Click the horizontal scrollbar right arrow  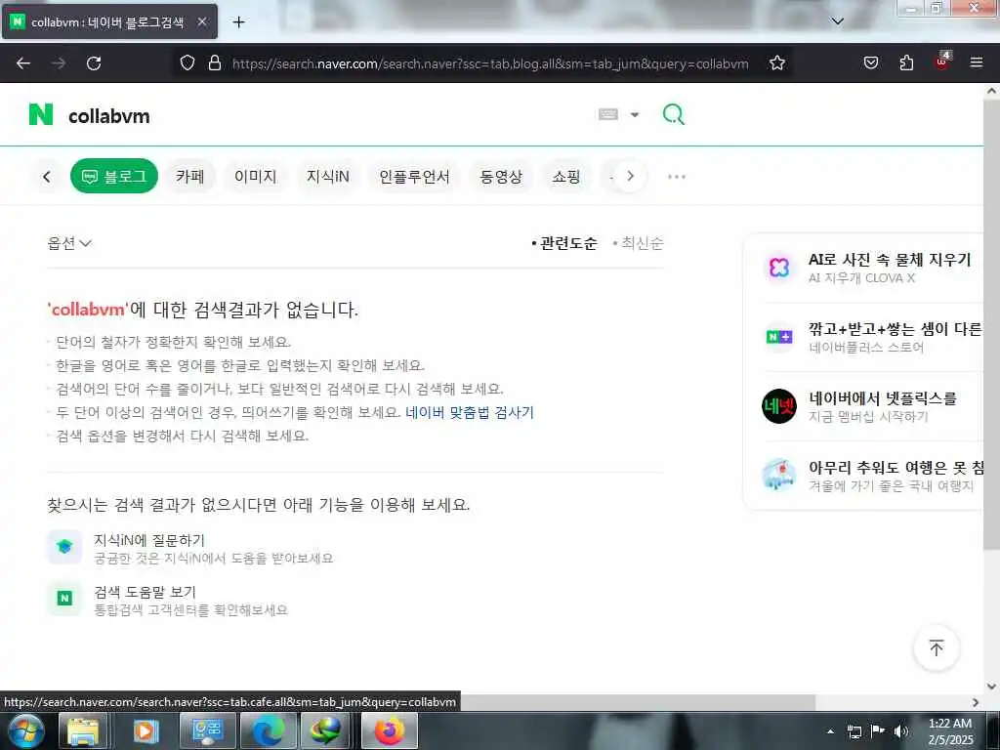point(976,702)
